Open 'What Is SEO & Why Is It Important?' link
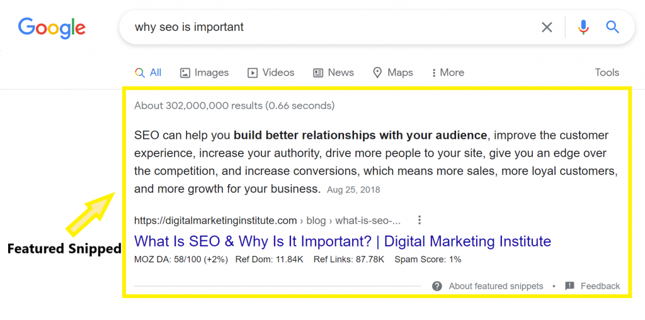Screen dimensions: 645x320 tap(343, 241)
